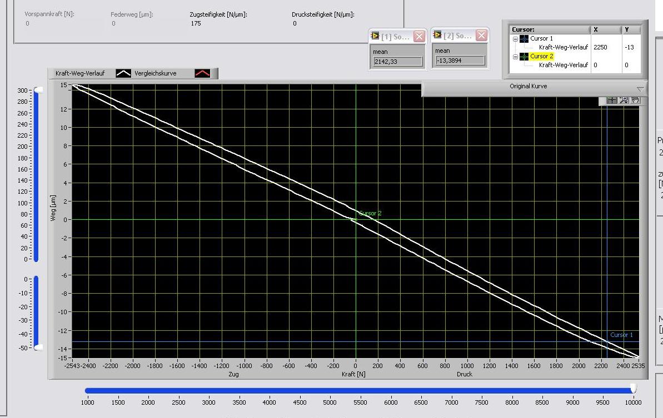Click the Weg [µm] y-axis label
Screen dimensions: 663x418
point(53,208)
